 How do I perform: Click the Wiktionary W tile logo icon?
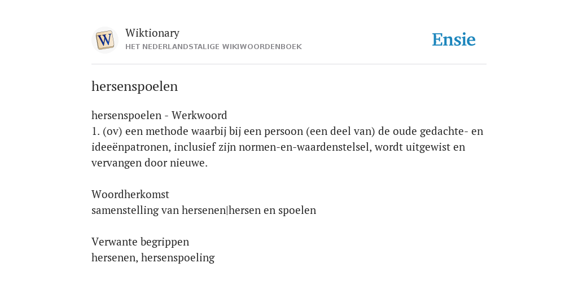(104, 40)
